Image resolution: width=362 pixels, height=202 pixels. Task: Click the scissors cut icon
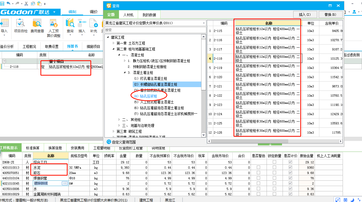pyautogui.click(x=26, y=4)
